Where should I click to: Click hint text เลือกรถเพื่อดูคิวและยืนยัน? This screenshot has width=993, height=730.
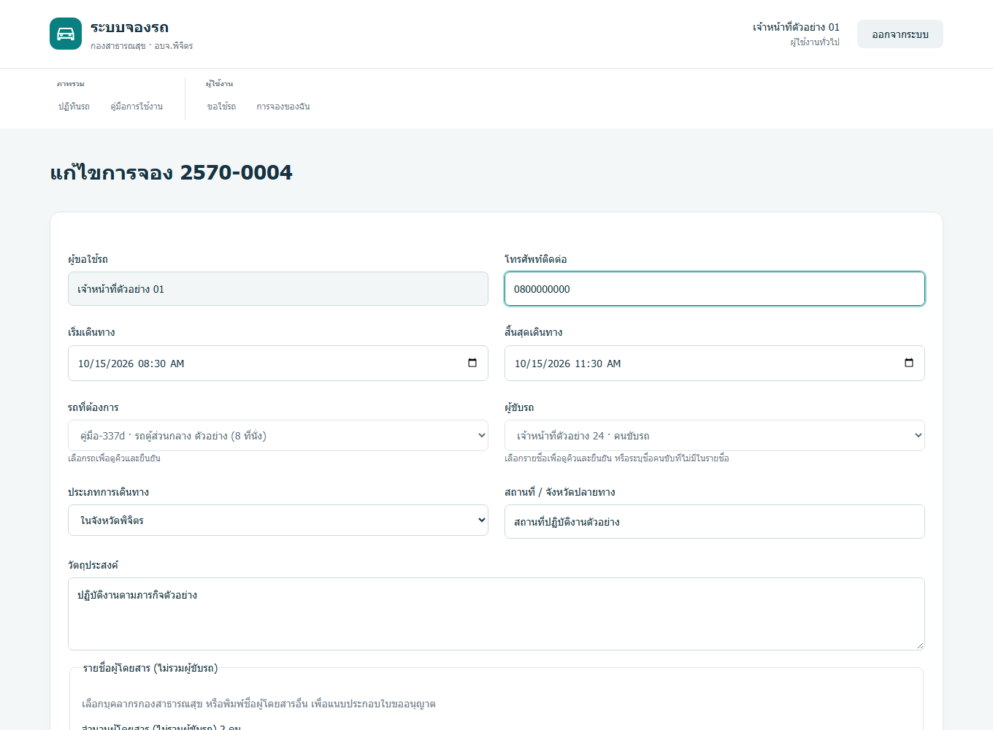(114, 458)
